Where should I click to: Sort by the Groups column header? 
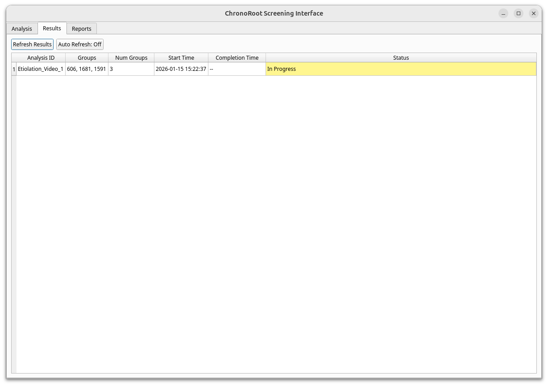(87, 57)
